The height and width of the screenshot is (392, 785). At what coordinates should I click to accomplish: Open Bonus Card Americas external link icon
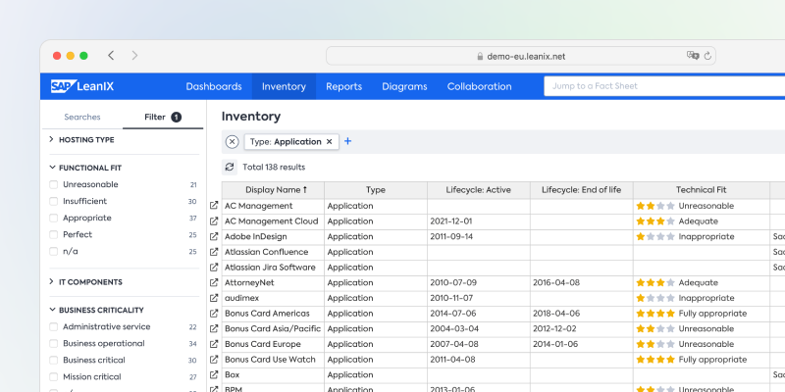214,314
